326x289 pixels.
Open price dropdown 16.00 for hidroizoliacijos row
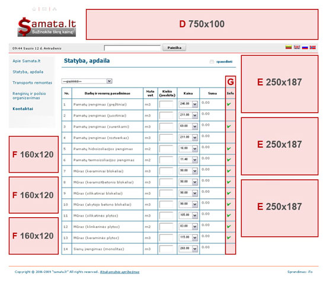pyautogui.click(x=188, y=148)
